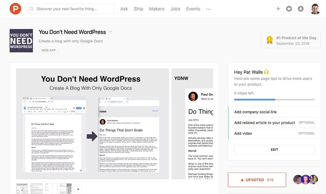This screenshot has height=194, width=326.
Task: Click the 'Hey Pat Walls' greeting
Action: pyautogui.click(x=251, y=72)
